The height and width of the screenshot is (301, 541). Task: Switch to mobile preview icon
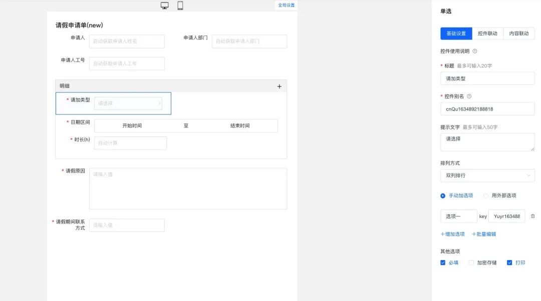[x=180, y=5]
